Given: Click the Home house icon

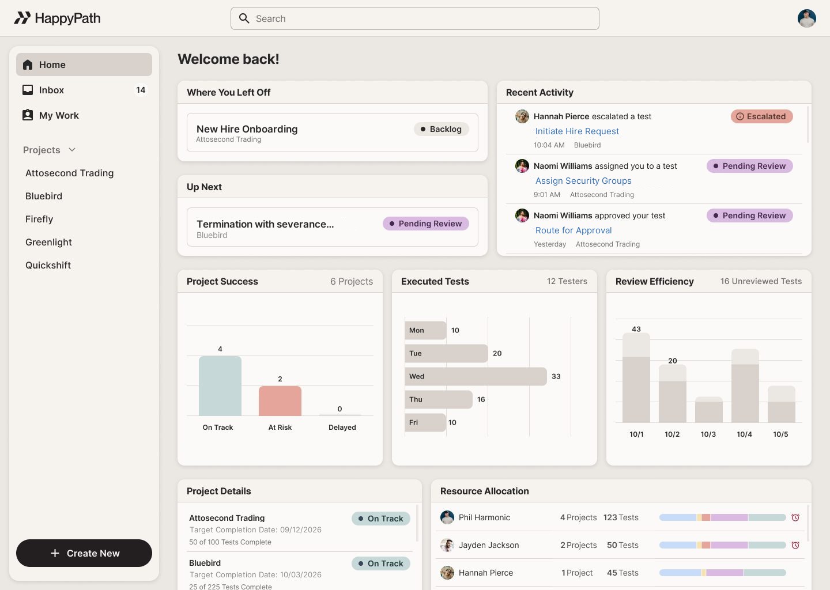Looking at the screenshot, I should [28, 65].
